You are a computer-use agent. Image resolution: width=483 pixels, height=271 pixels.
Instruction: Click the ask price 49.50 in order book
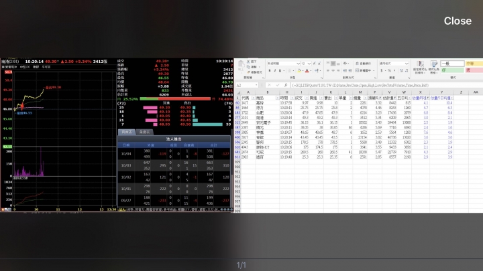[185, 124]
